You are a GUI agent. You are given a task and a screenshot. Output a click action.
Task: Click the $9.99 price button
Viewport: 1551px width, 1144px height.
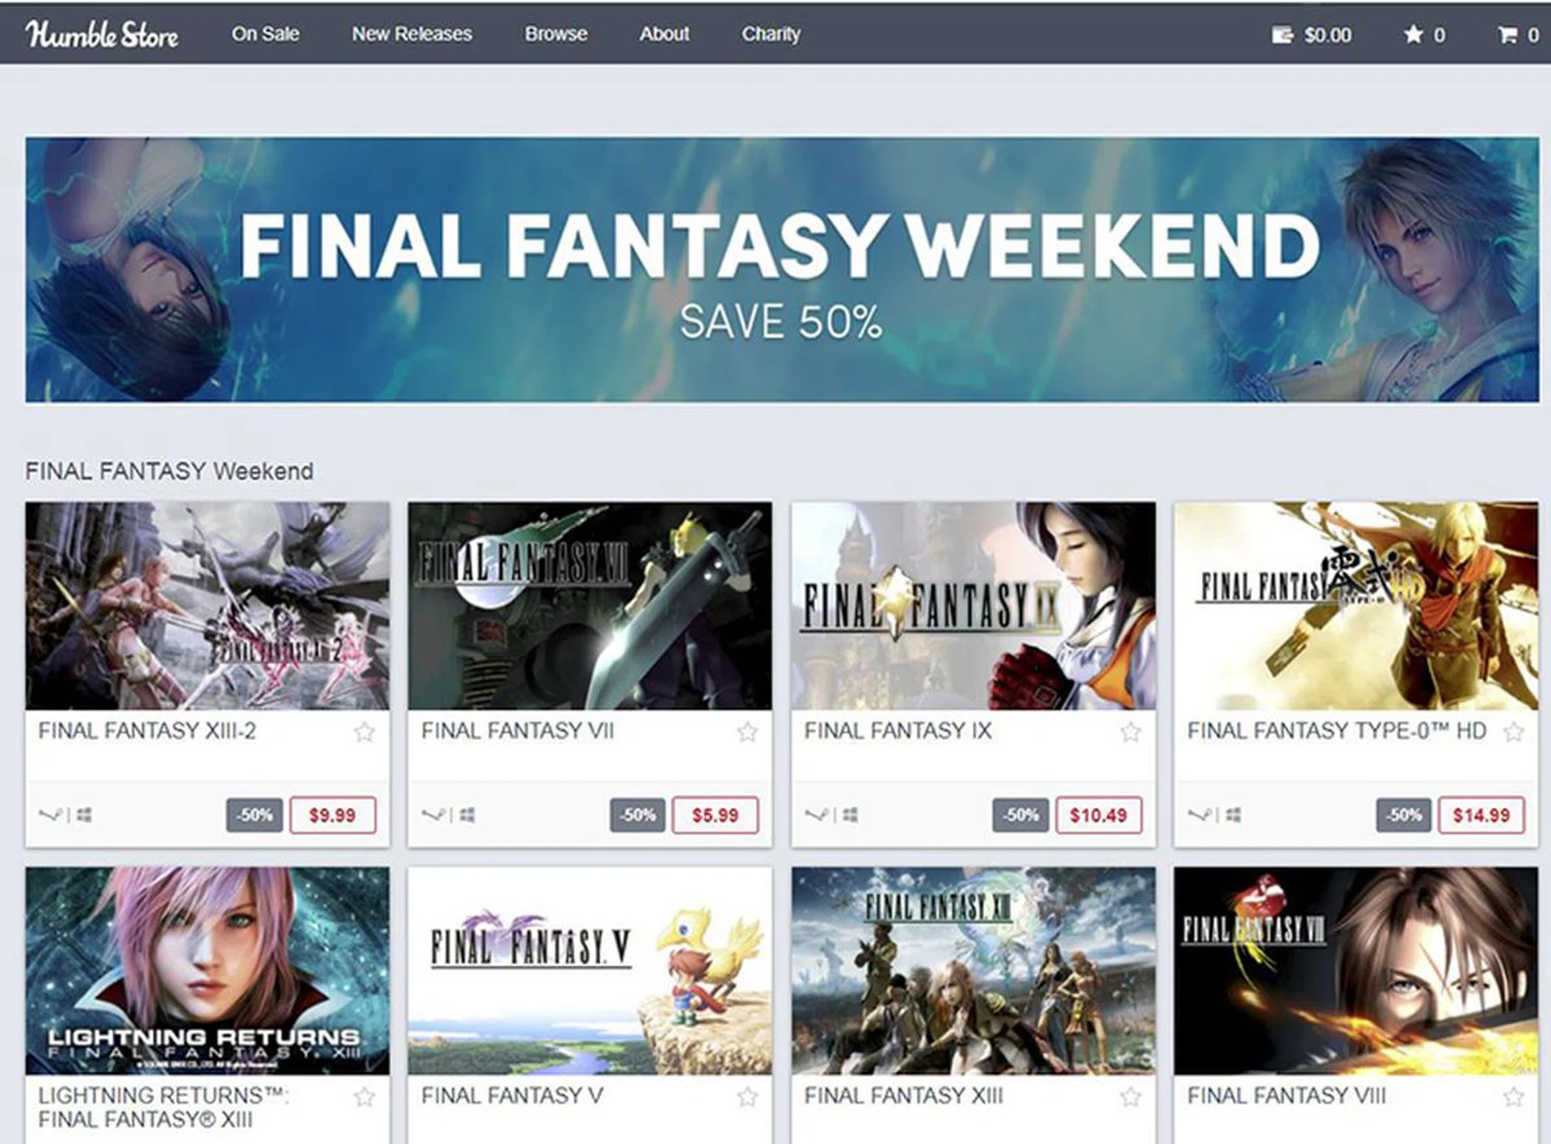click(x=333, y=814)
